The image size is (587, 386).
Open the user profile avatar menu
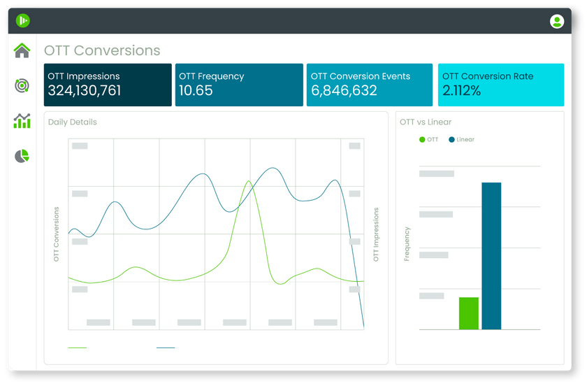[557, 21]
